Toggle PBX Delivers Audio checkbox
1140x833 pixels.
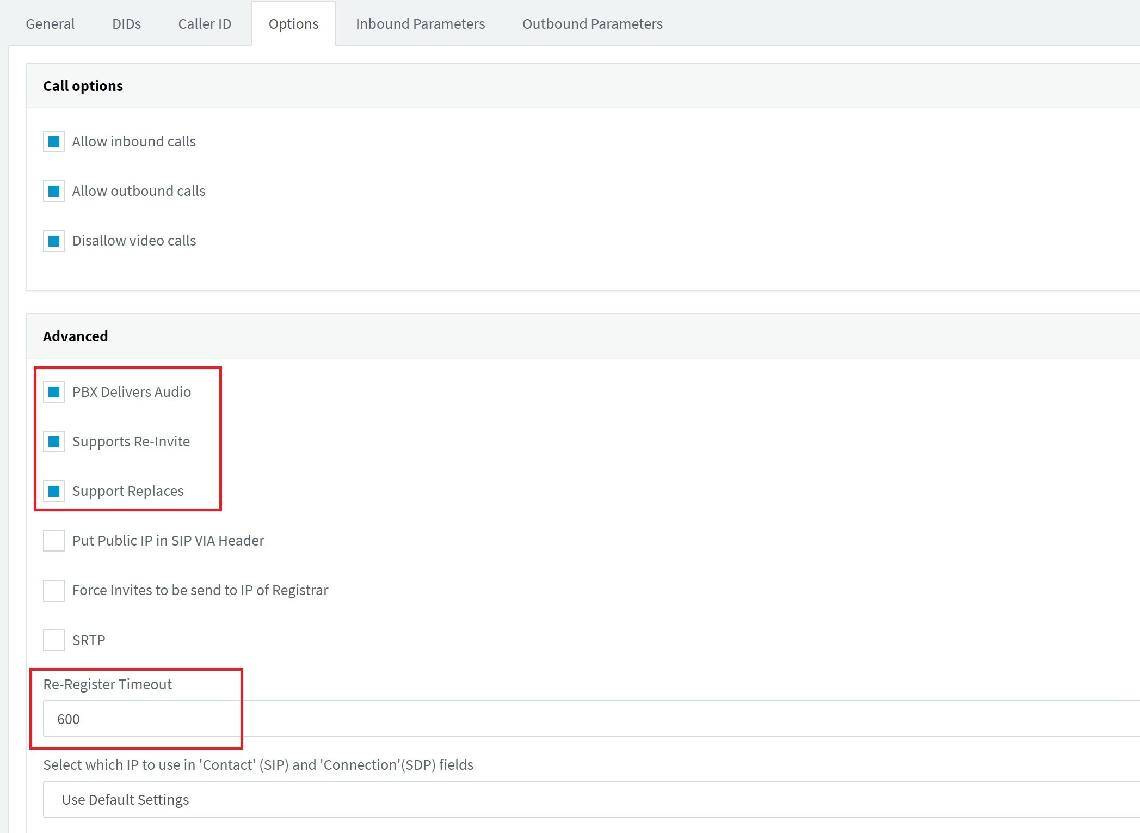54,392
